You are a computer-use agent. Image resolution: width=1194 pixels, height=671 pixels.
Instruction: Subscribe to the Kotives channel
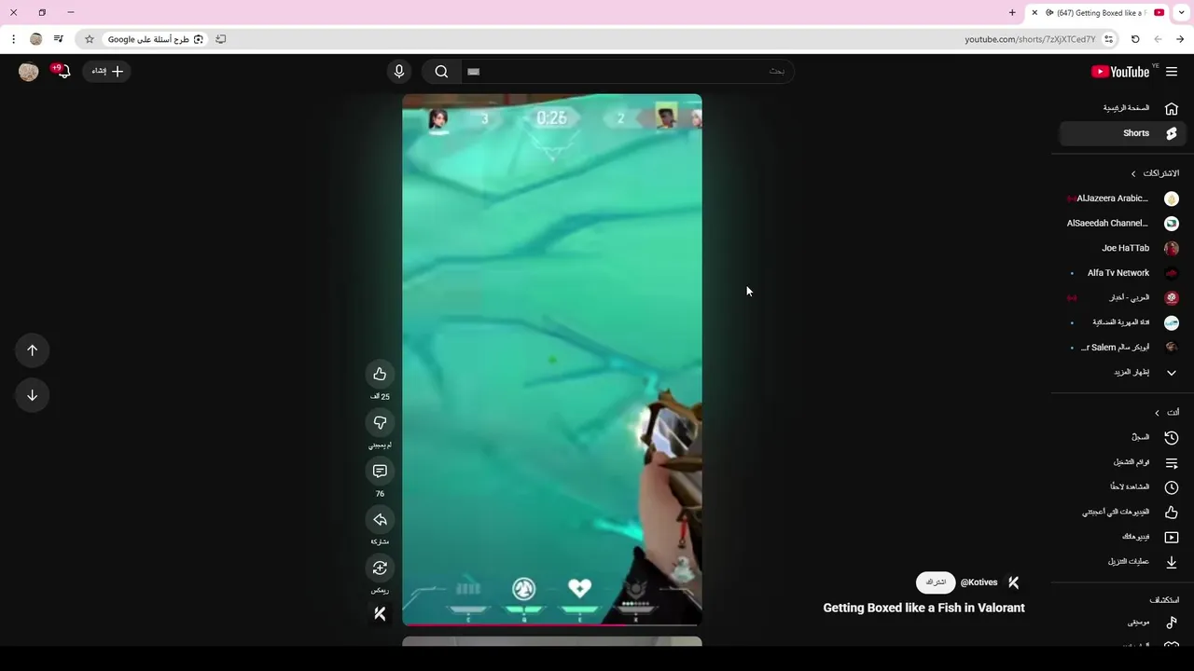(x=936, y=582)
